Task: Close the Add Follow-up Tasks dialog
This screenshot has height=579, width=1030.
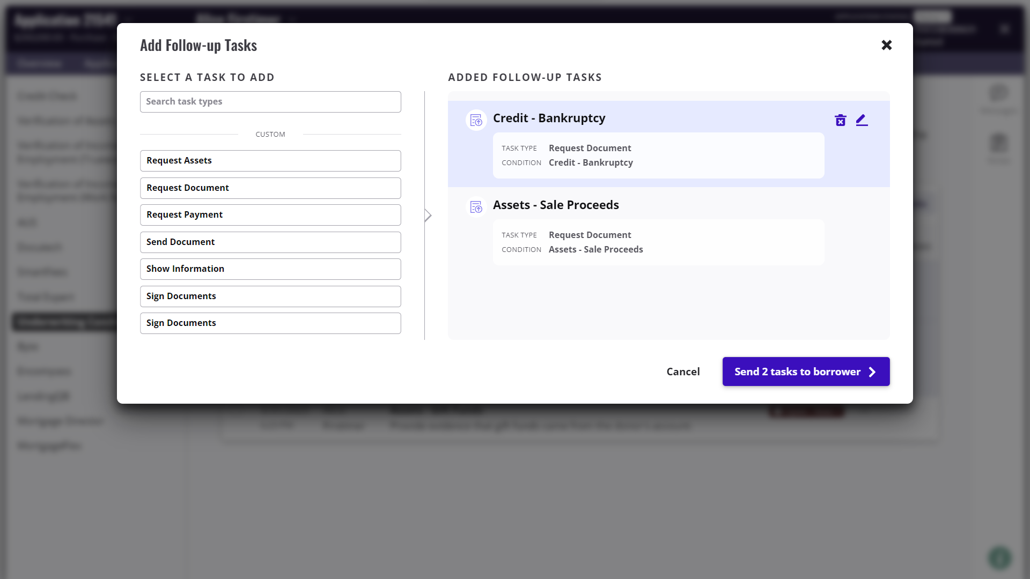Action: tap(886, 45)
